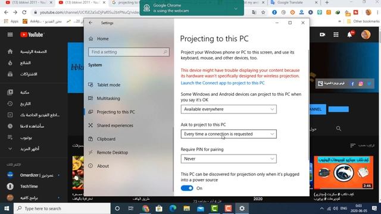Open YouTube history icon in sidebar
381x214 pixels.
click(x=10, y=103)
